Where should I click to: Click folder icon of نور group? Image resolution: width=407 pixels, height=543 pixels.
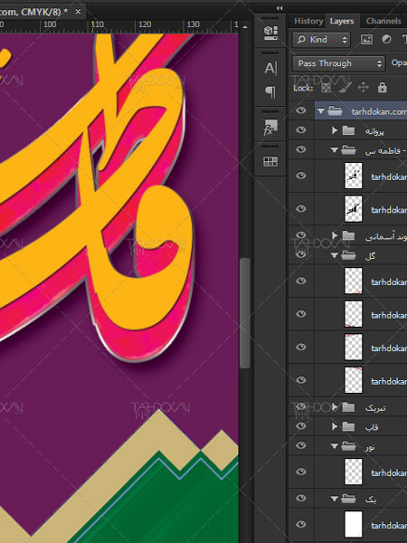point(348,446)
